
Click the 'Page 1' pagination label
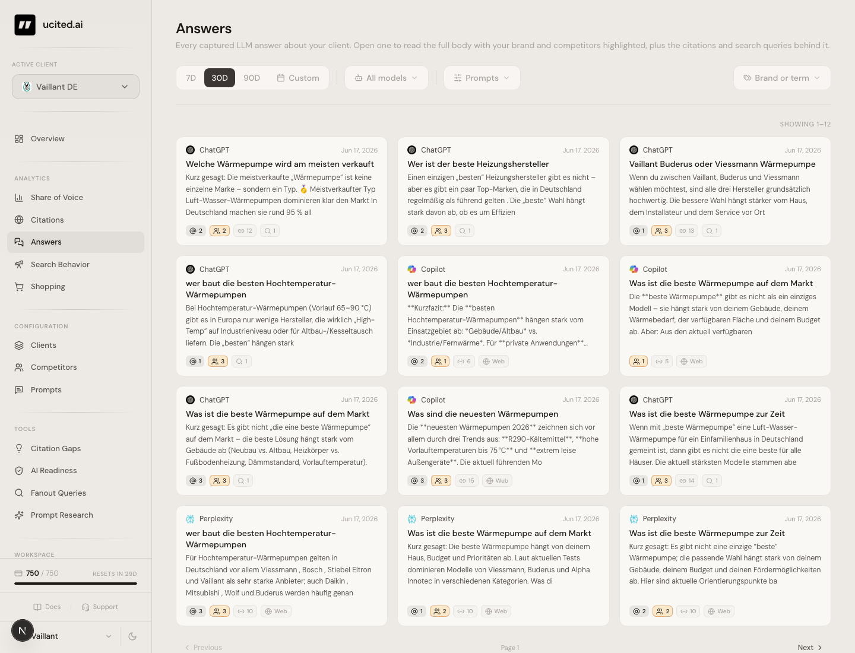coord(510,648)
